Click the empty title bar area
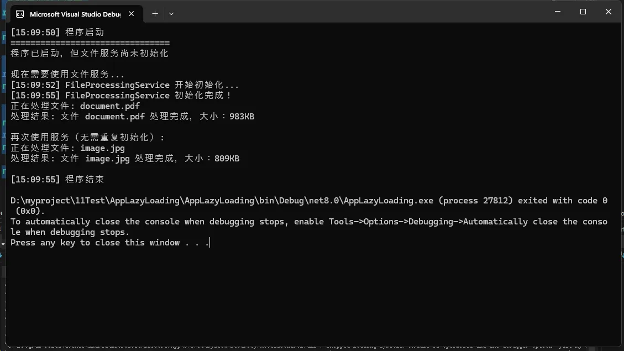Viewport: 624px width, 351px height. point(359,12)
